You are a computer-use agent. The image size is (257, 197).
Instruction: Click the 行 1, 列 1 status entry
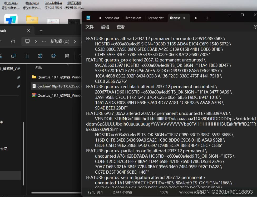click(x=95, y=192)
